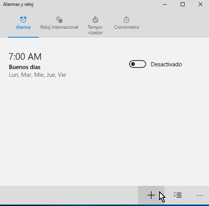Click the world clock globe icon
This screenshot has width=209, height=206.
click(59, 20)
